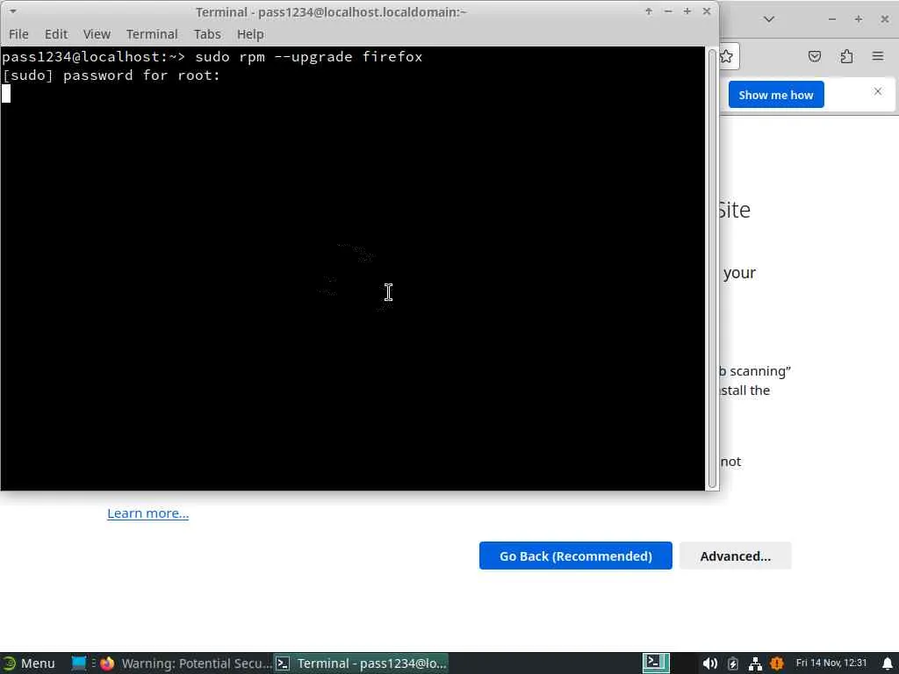Viewport: 899px width, 674px height.
Task: Click the Show me how button in Firefox
Action: pos(776,95)
